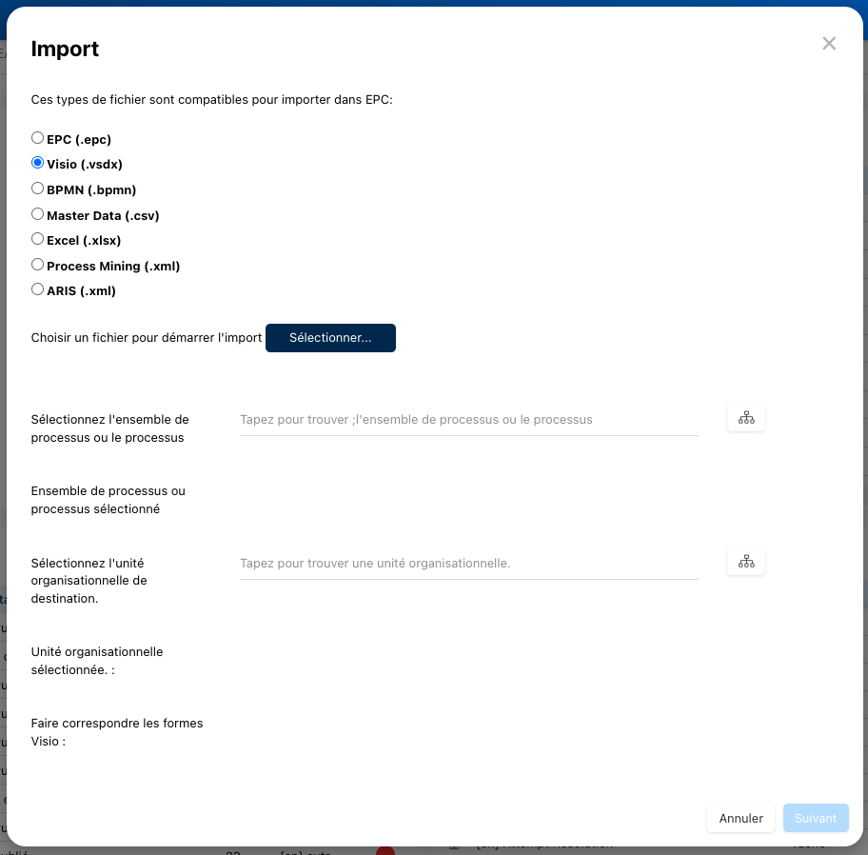
Task: Select the Excel (.xlsx) radio option
Action: 38,239
